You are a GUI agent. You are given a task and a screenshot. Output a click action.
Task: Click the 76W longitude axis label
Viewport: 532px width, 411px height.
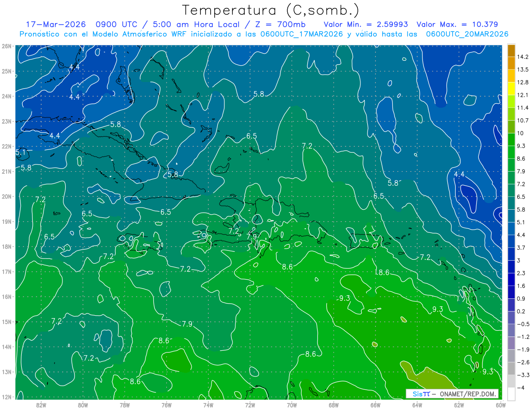click(166, 405)
